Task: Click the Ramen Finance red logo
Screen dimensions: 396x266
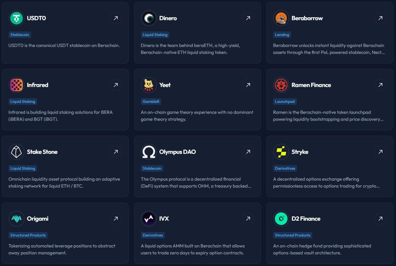Action: click(281, 85)
